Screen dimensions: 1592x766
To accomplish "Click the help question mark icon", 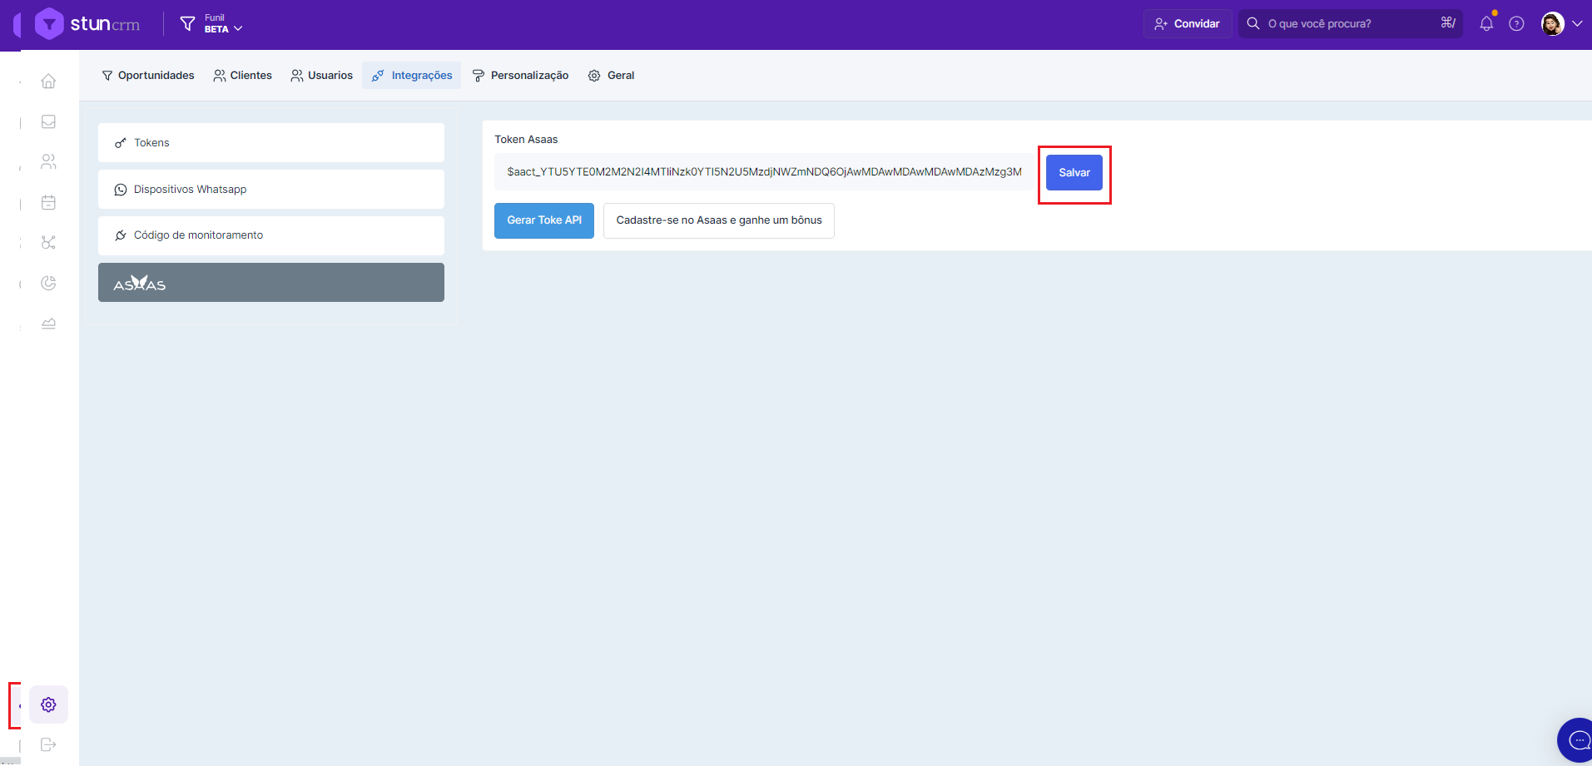I will point(1516,24).
